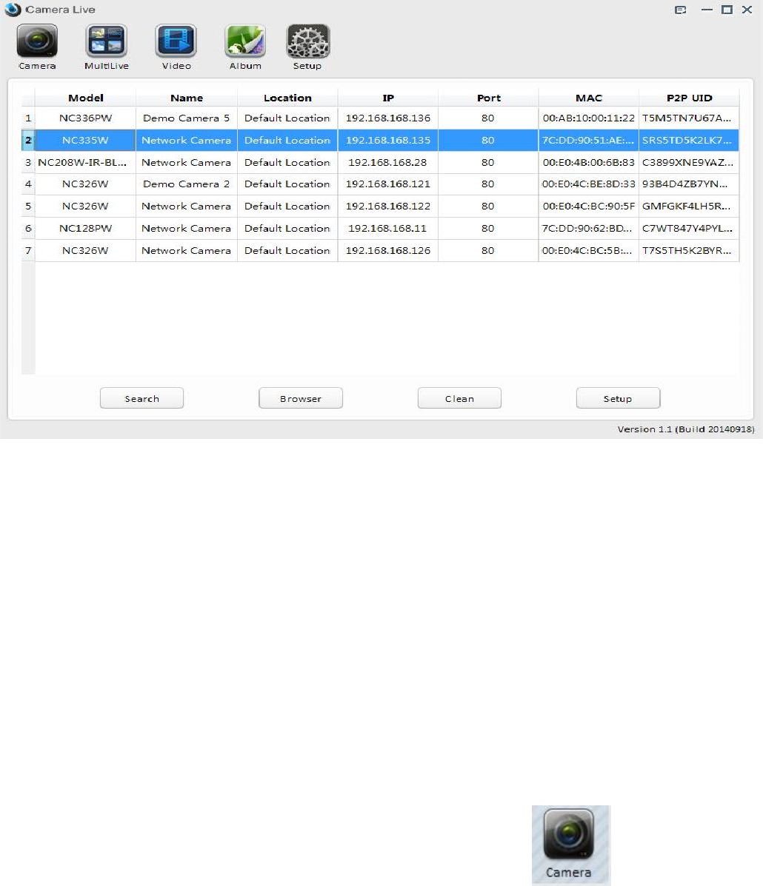Click row number 5 header
Viewport: 763px width, 886px height.
tap(28, 207)
